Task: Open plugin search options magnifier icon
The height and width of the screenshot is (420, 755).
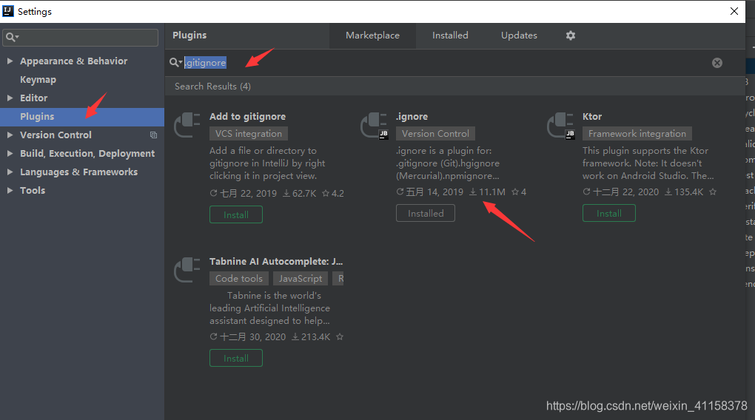Action: coord(175,63)
